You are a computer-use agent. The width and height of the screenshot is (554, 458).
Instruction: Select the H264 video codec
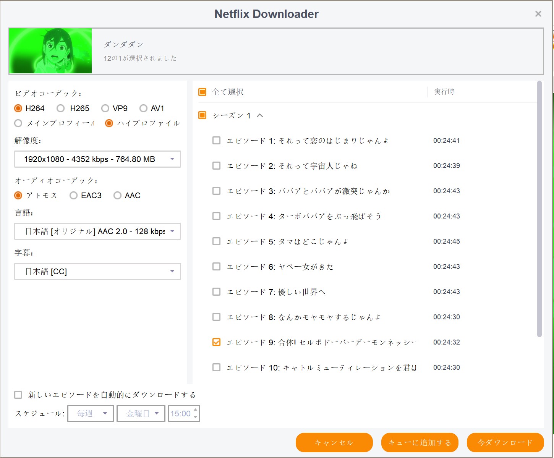[18, 108]
